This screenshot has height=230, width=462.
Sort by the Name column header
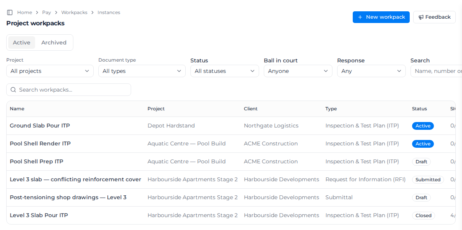click(17, 109)
